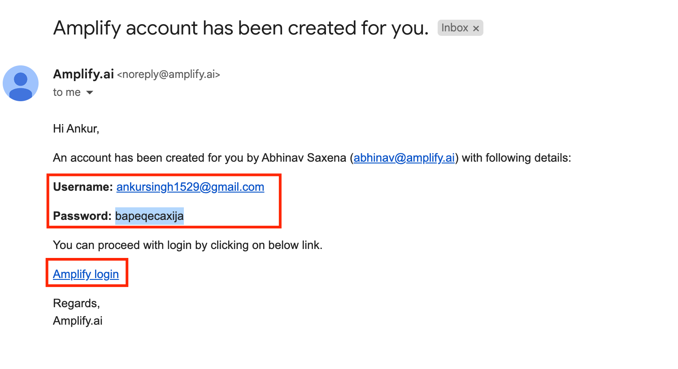Screen dimensions: 678x369
Task: Remove the Inbox label with its x icon
Action: pos(476,28)
